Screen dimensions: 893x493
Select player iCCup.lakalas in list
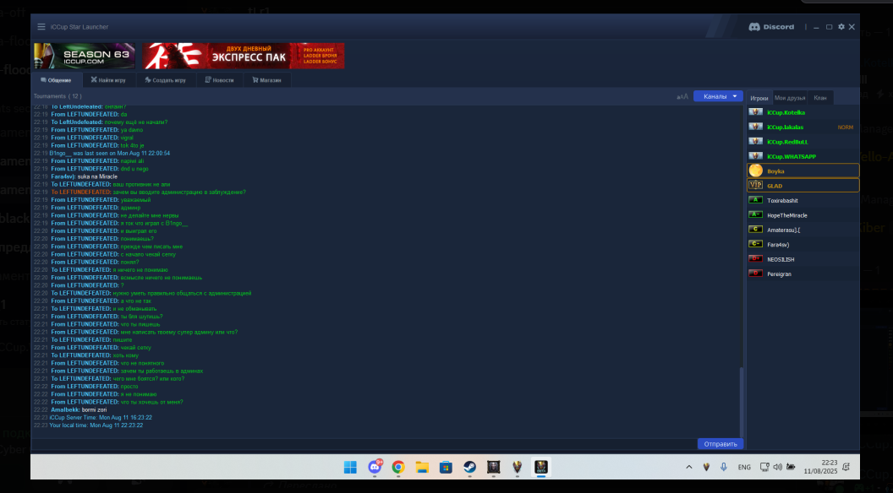pyautogui.click(x=803, y=127)
